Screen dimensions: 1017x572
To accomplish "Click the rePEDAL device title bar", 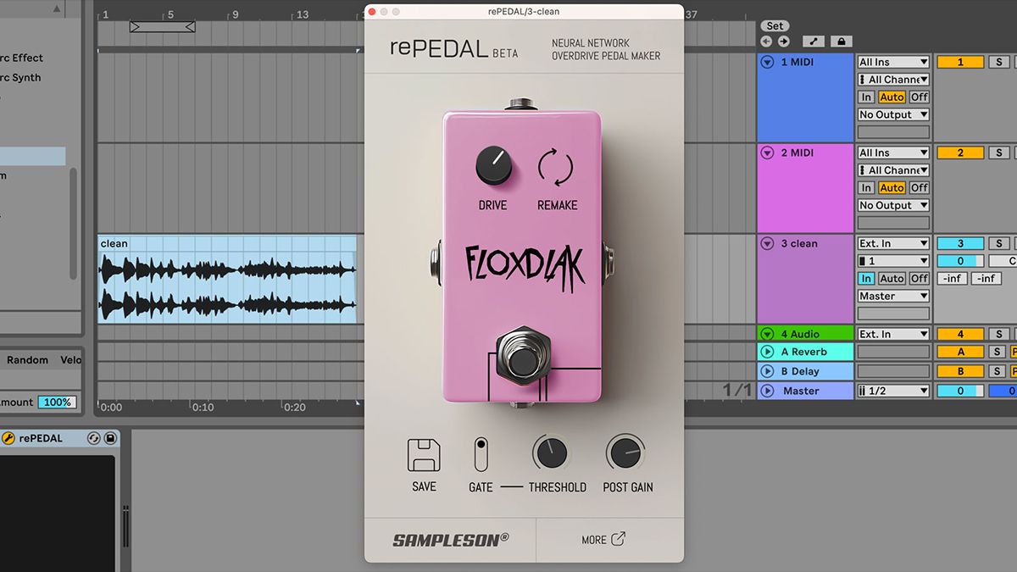I will pos(59,438).
